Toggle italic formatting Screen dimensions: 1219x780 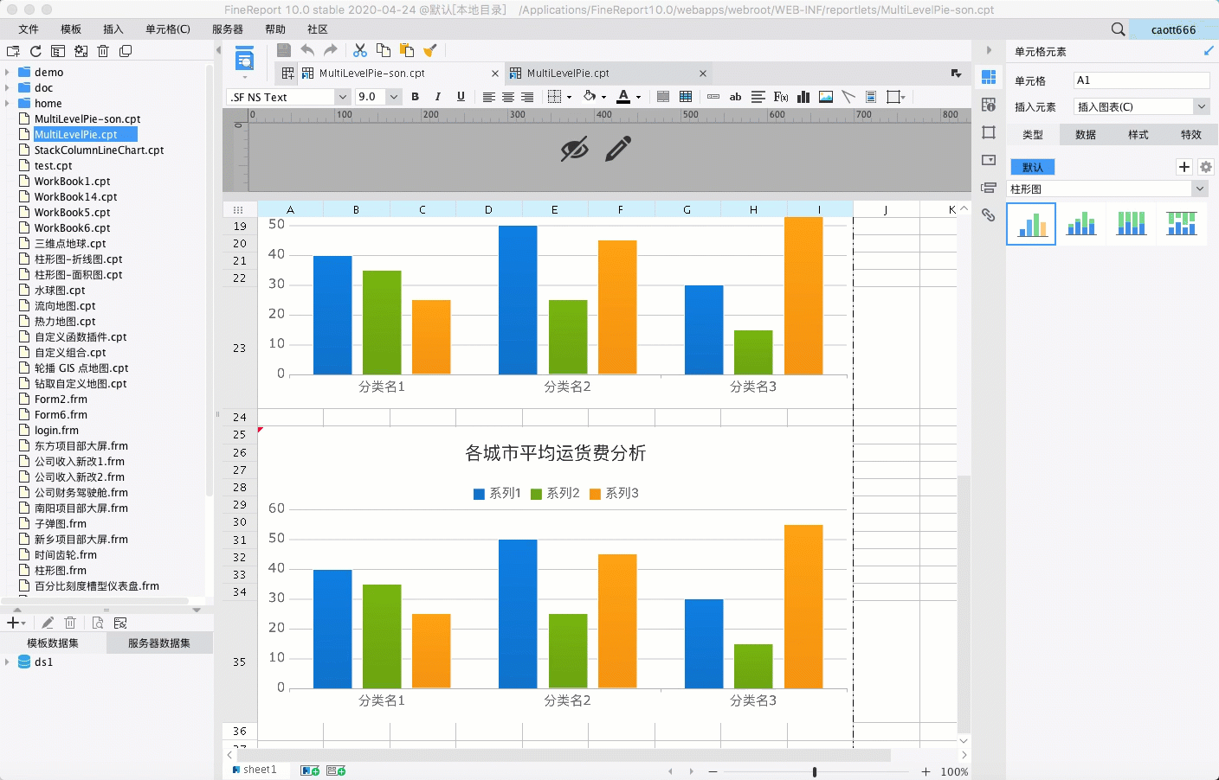pyautogui.click(x=438, y=97)
